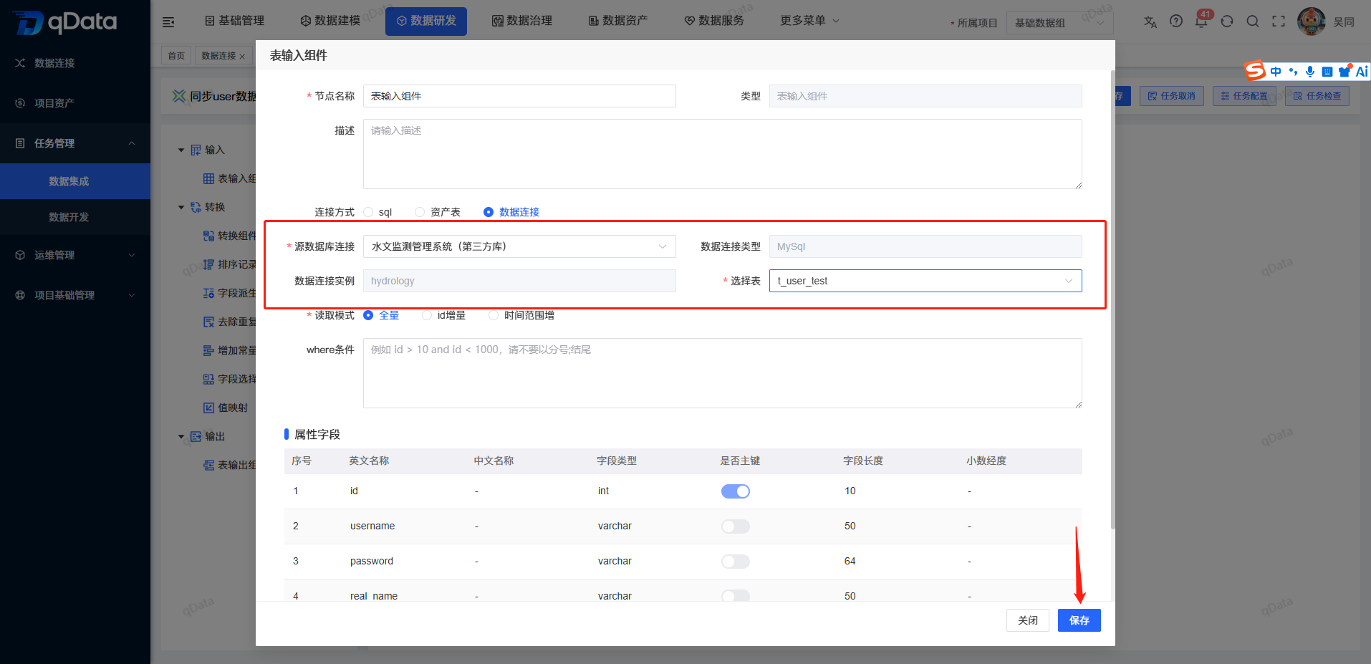This screenshot has height=664, width=1371.
Task: Click the 任务检查 button
Action: pos(1317,96)
